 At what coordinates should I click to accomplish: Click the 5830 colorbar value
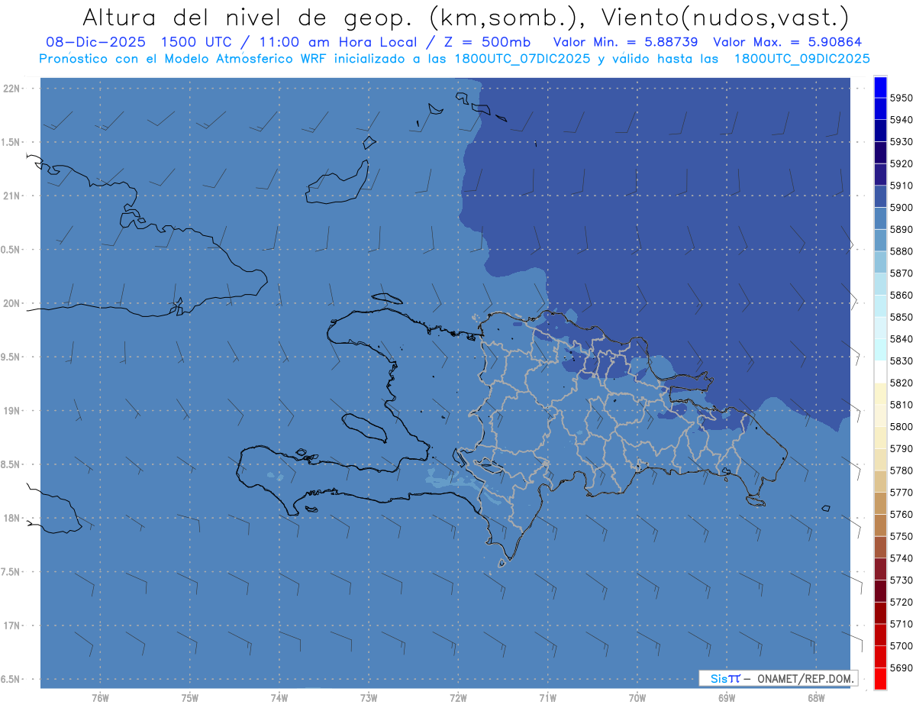[x=901, y=360]
